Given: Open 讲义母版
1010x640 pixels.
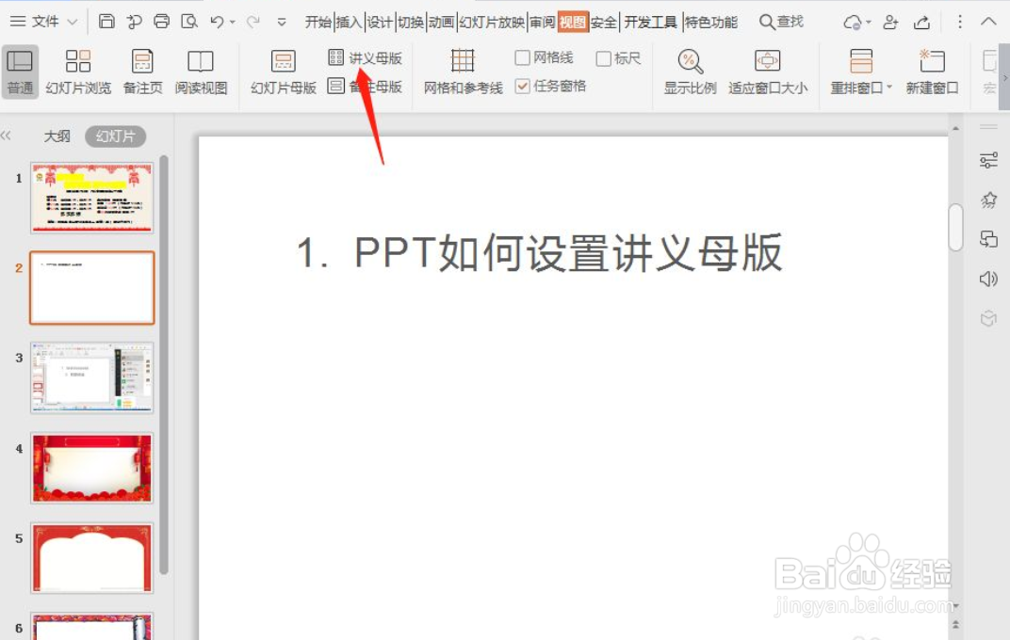Looking at the screenshot, I should point(365,58).
